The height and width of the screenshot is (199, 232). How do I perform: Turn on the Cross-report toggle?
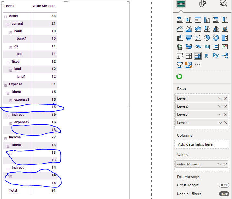[x=224, y=185]
